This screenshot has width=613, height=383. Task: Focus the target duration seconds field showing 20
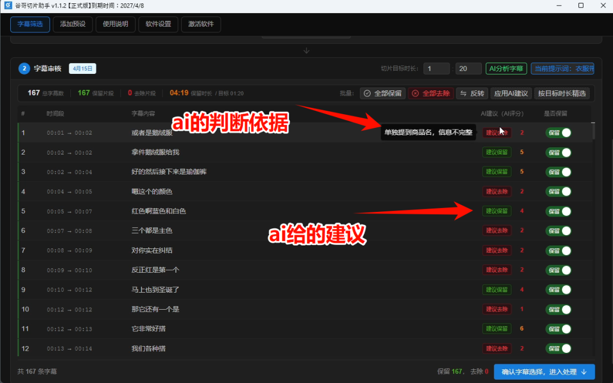pos(468,68)
